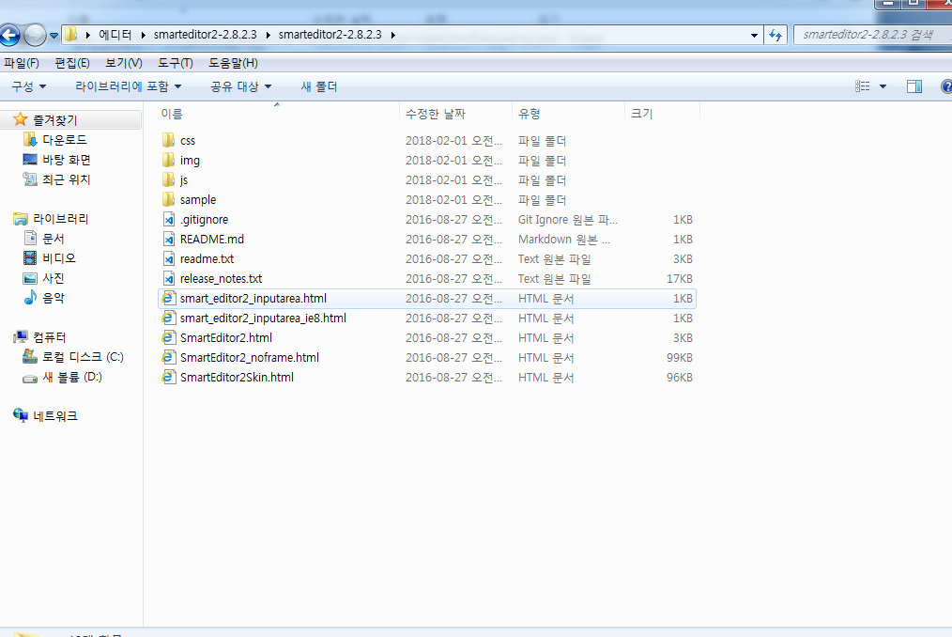The height and width of the screenshot is (637, 952).
Task: Open the 라이브러리에 포함 dropdown
Action: [128, 86]
